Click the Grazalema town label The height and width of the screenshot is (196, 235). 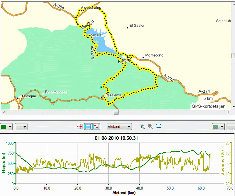pyautogui.click(x=112, y=95)
